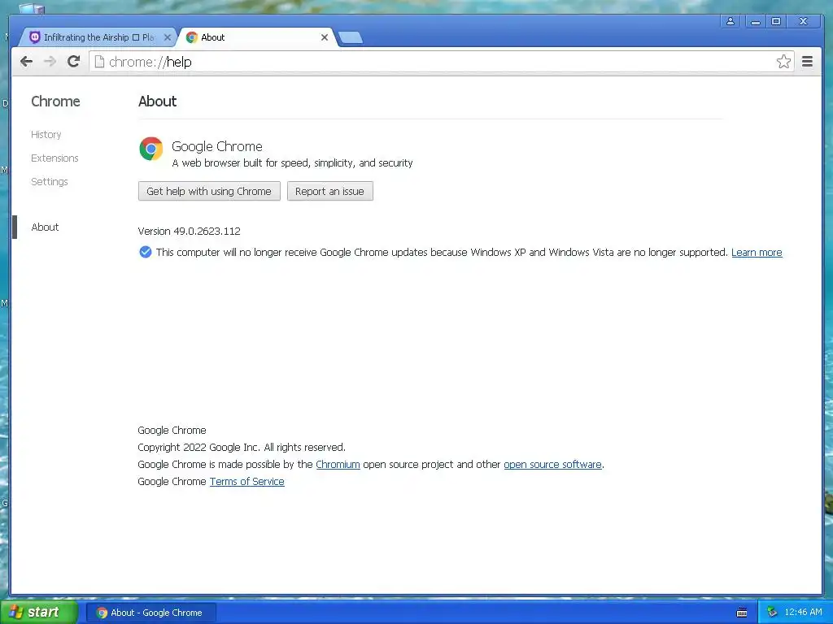The image size is (833, 624).
Task: Click the Version 49.0.2623.112 text
Action: 189,231
